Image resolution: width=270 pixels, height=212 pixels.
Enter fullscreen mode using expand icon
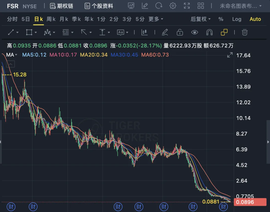187,6
